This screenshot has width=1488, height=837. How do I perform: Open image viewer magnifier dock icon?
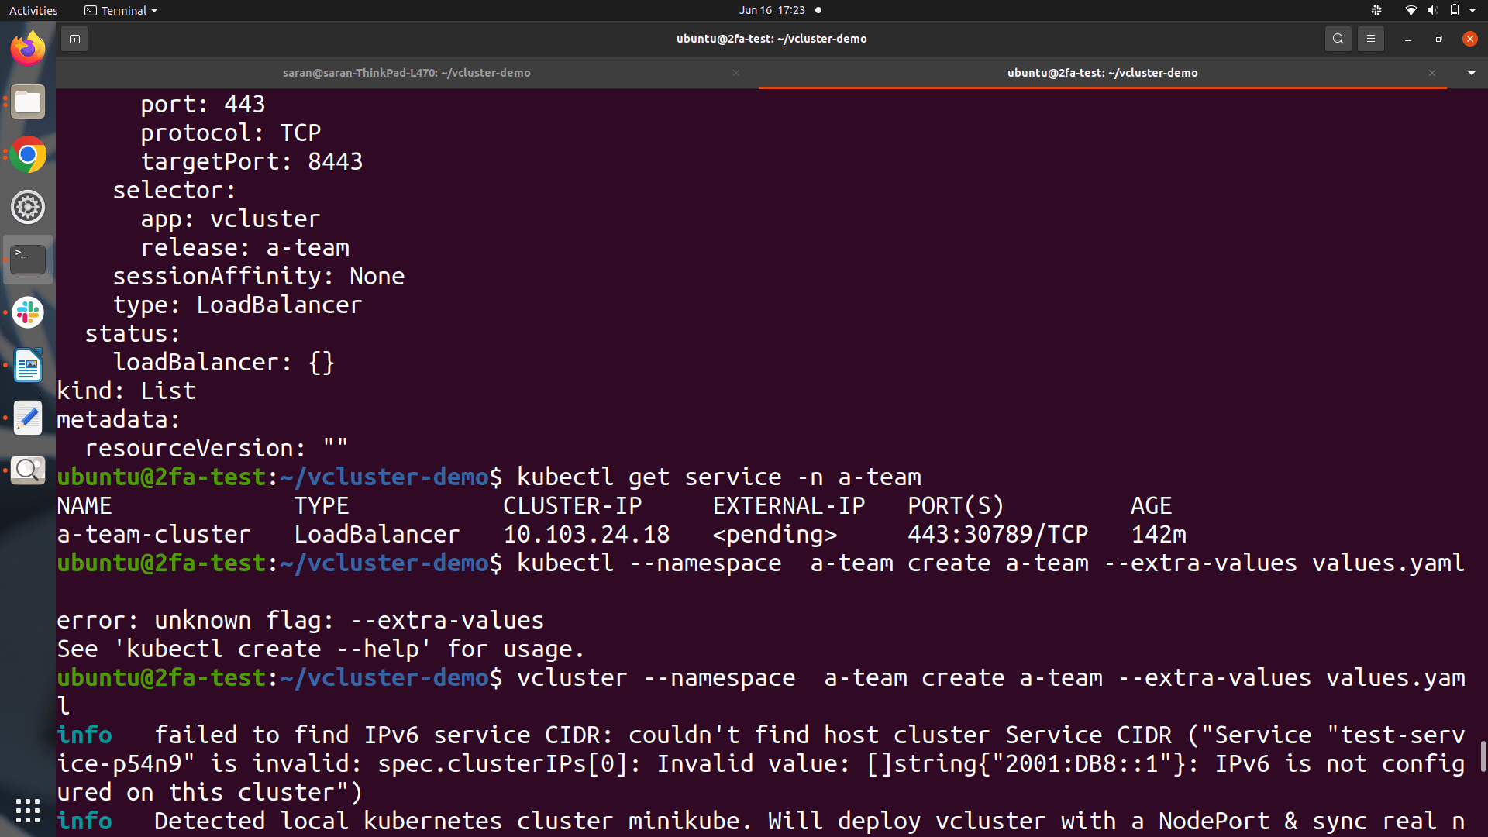click(28, 470)
